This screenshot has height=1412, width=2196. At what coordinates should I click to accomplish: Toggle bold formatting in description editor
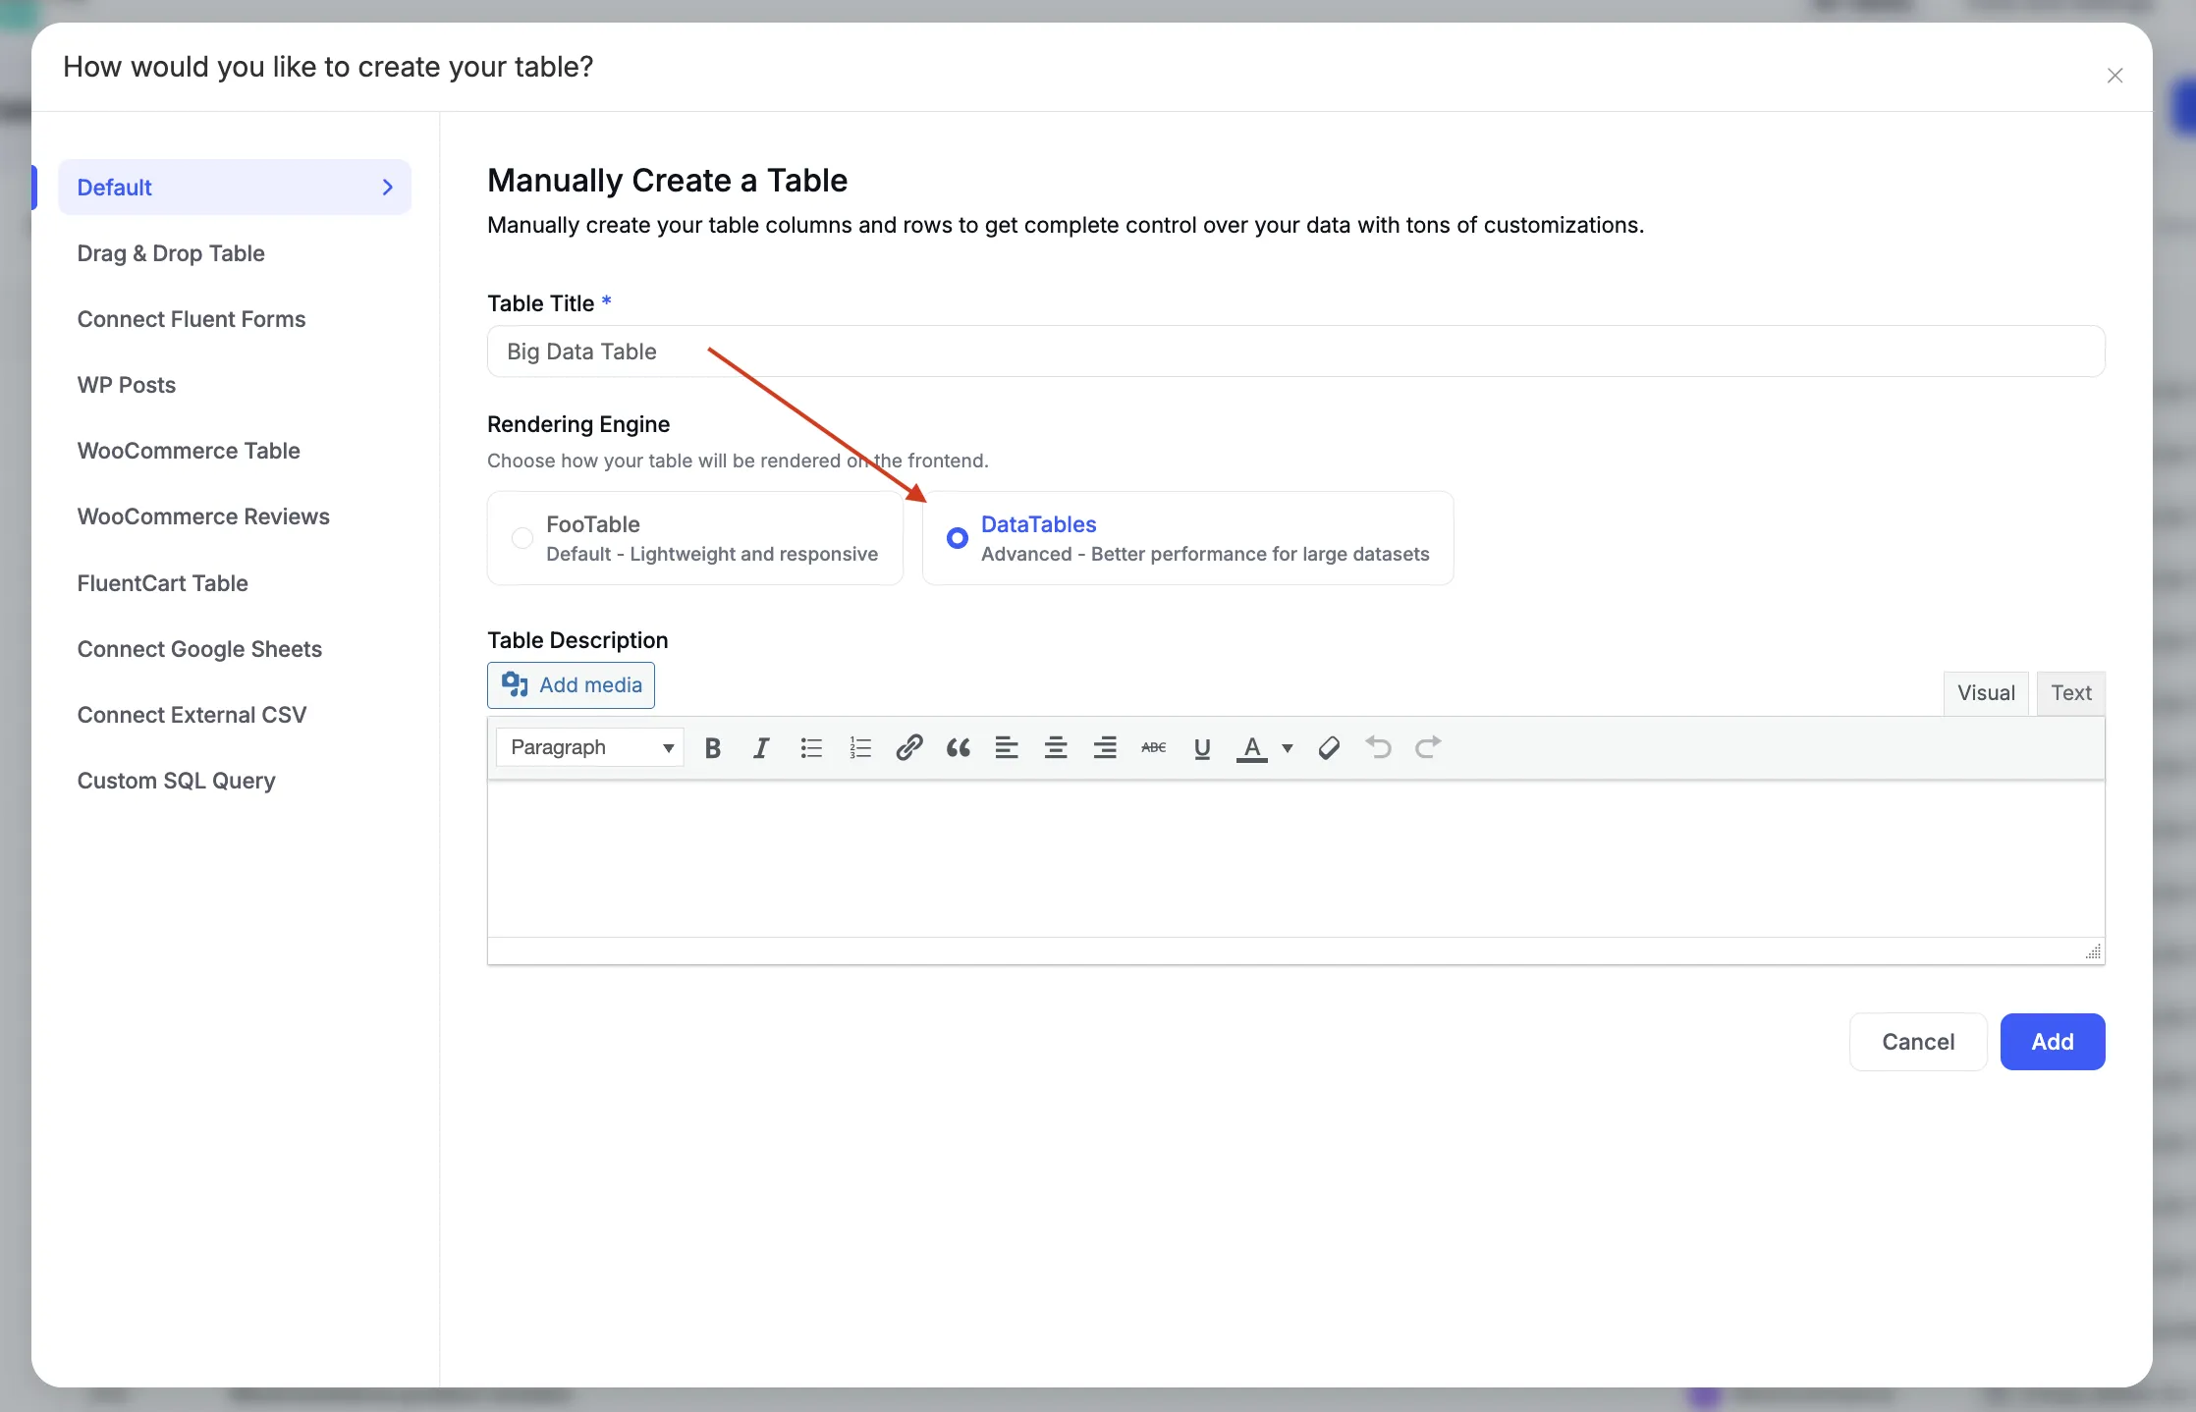click(x=713, y=748)
